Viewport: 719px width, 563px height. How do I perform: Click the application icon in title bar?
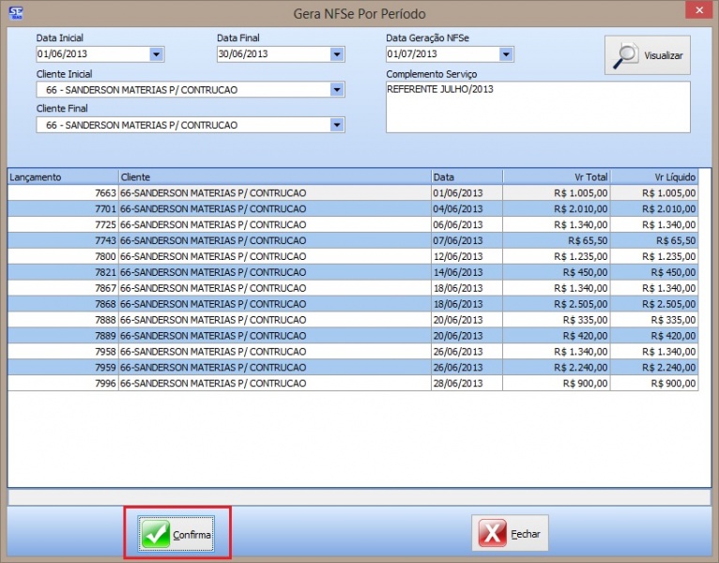(15, 12)
